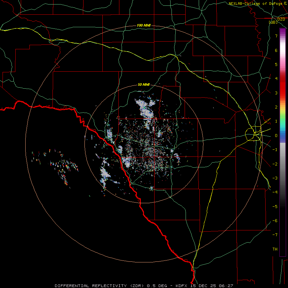Click the "-5" value on the color scale
Image resolution: width=288 pixels, height=288 pixels.
tap(275, 207)
